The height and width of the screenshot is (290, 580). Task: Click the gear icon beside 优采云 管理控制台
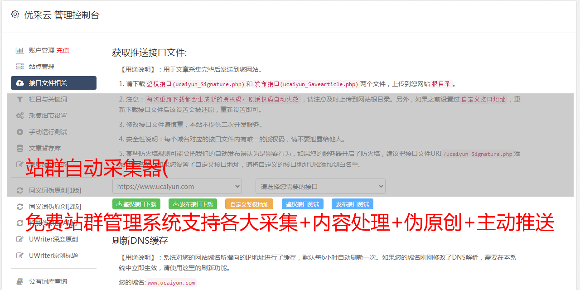pyautogui.click(x=15, y=14)
